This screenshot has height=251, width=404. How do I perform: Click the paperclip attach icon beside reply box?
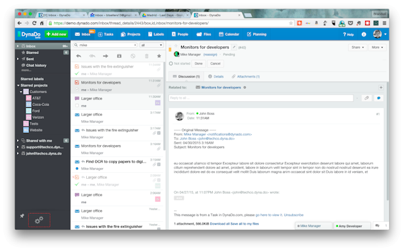pos(366,98)
